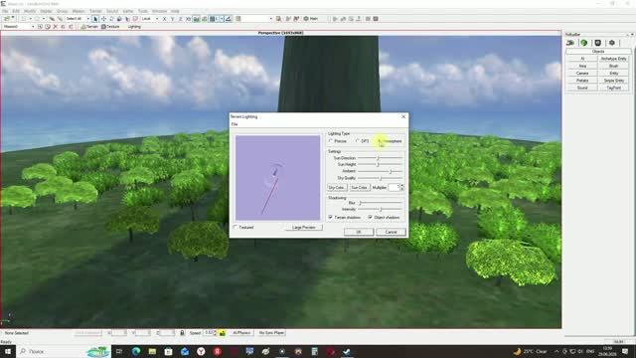Toggle follow terrain icon in toolbar
Viewport: 636px width, 358px height.
click(x=197, y=19)
